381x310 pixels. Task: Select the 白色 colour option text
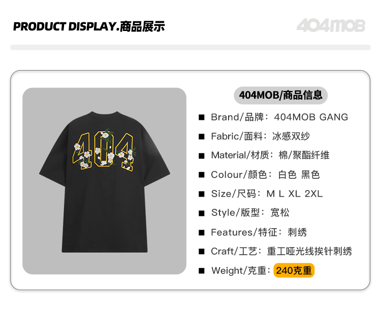[x=287, y=175]
